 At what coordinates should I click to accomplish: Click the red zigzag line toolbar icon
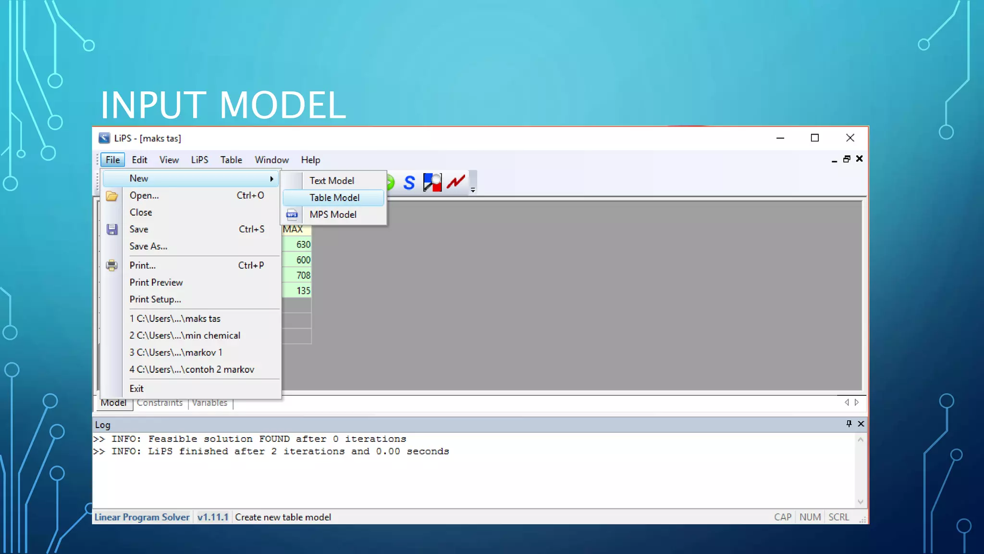click(455, 182)
